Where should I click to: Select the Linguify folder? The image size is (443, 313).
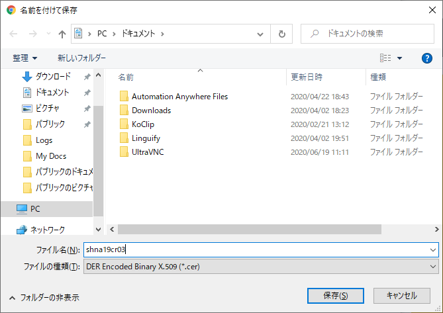146,138
